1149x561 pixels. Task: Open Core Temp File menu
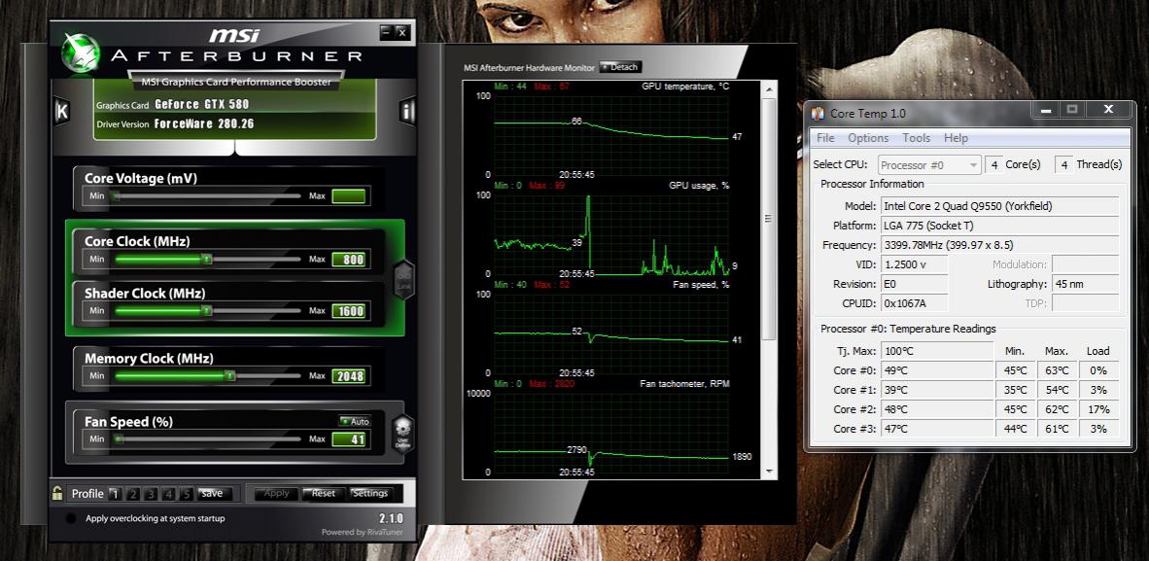pos(825,138)
